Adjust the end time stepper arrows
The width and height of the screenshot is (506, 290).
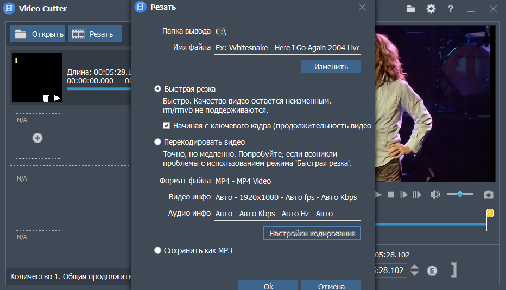point(415,270)
